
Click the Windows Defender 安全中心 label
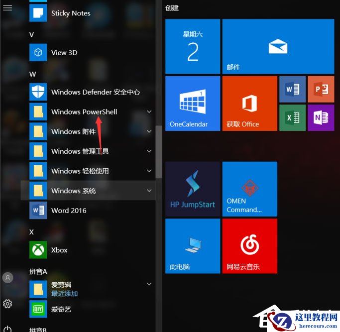pyautogui.click(x=96, y=92)
